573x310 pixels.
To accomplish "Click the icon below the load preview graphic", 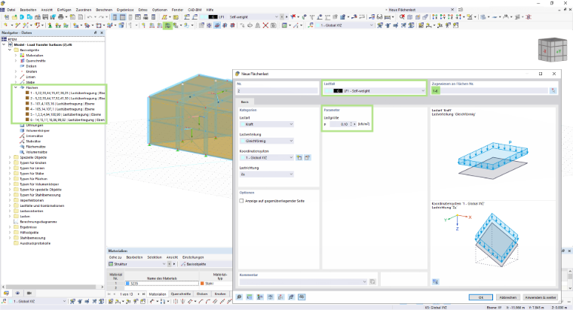I will 435,281.
